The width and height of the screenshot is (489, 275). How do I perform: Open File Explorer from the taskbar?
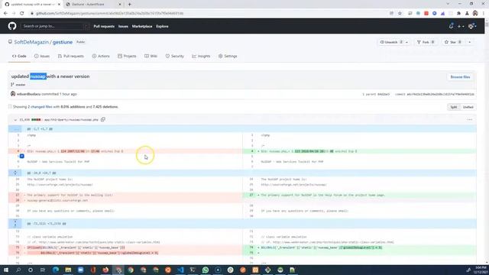[x=68, y=270]
